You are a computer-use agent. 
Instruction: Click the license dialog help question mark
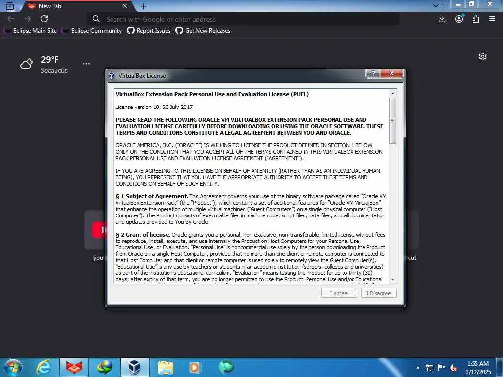click(x=373, y=74)
